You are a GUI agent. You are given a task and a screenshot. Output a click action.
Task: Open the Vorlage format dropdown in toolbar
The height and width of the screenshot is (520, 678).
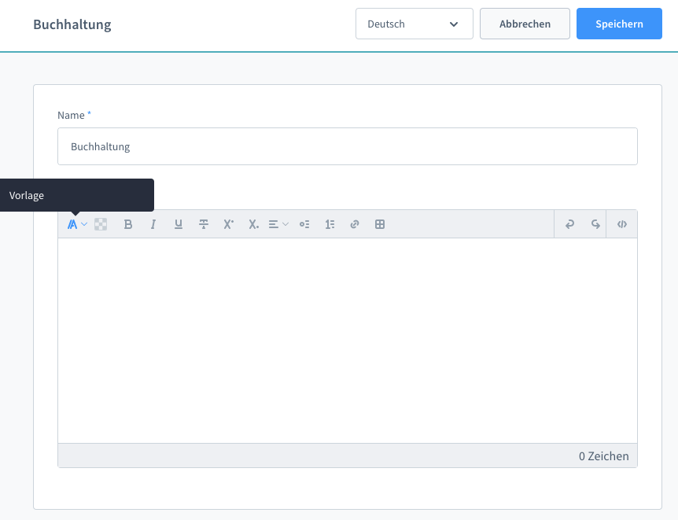point(76,224)
